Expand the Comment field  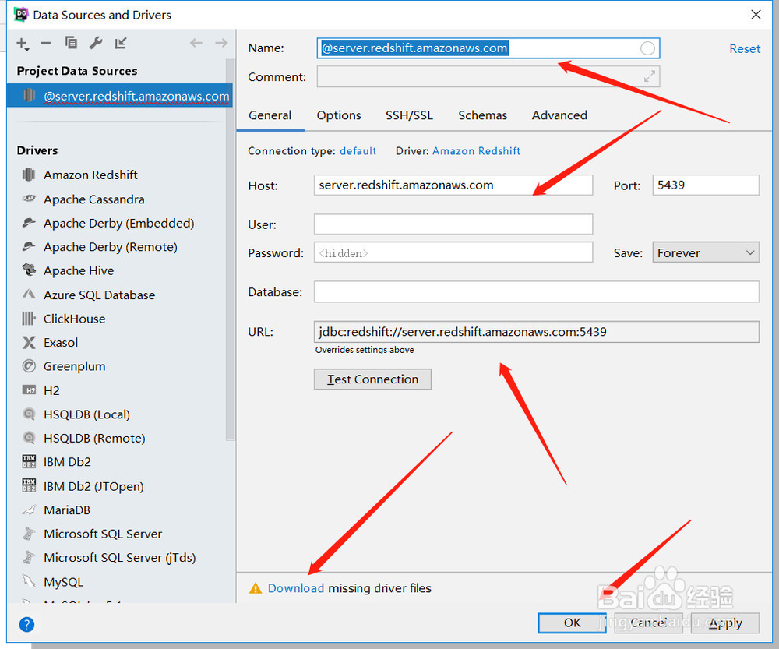click(x=650, y=76)
